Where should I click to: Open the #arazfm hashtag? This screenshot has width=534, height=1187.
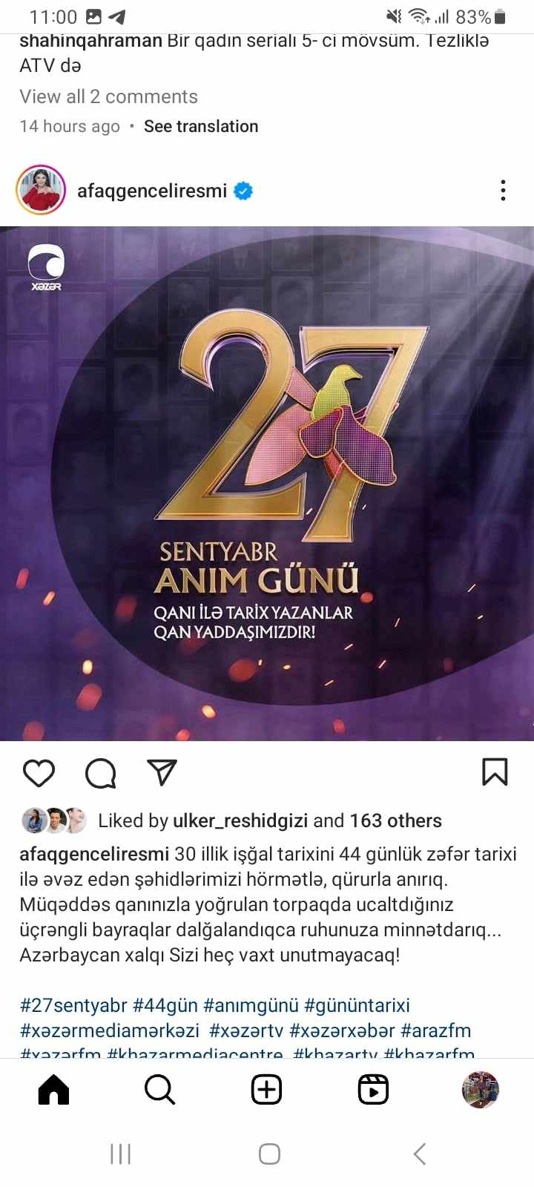click(x=435, y=1030)
